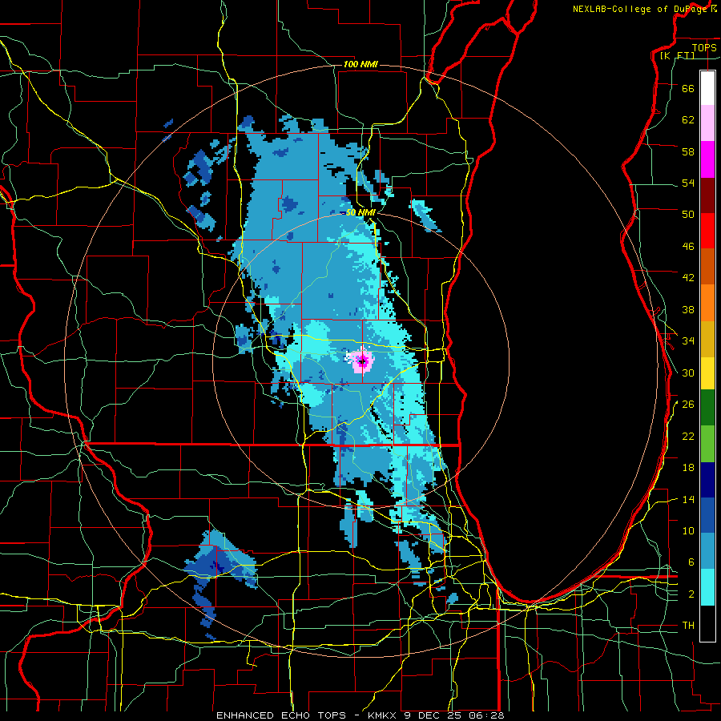Click the white color swatch in the tops legend
721x721 pixels.
(707, 88)
